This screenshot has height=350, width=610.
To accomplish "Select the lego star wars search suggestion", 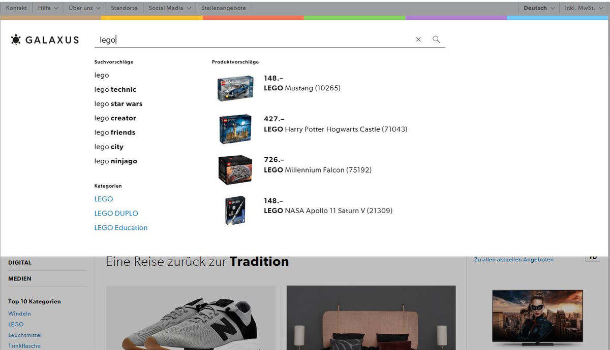I will [x=117, y=103].
